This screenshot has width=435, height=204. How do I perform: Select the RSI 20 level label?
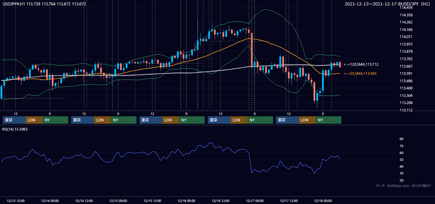(x=401, y=180)
